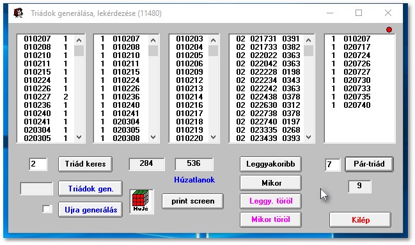Click the Mikor töröl button

(270, 219)
